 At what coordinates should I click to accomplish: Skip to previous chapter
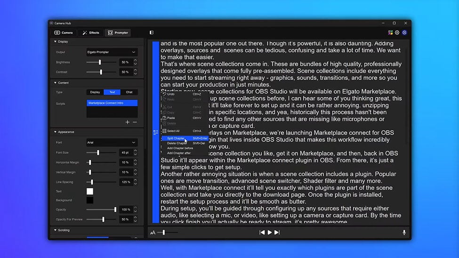coord(262,233)
